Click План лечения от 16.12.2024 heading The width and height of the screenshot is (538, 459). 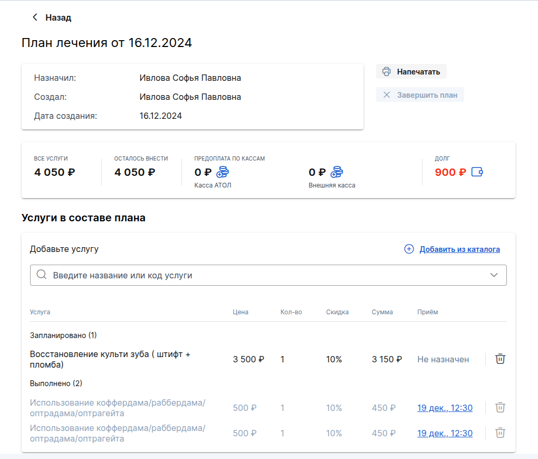pos(107,43)
